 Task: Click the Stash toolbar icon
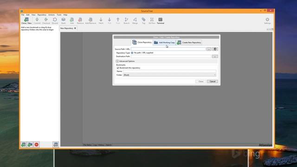(x=63, y=20)
